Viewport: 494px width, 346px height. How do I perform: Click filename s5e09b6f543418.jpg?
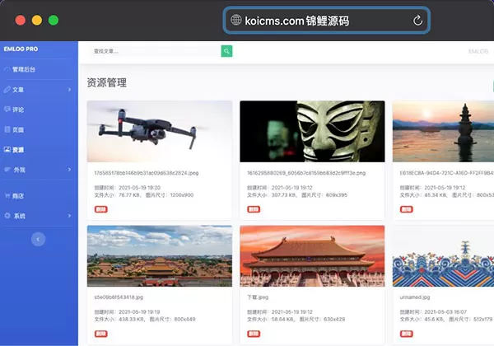coord(119,297)
